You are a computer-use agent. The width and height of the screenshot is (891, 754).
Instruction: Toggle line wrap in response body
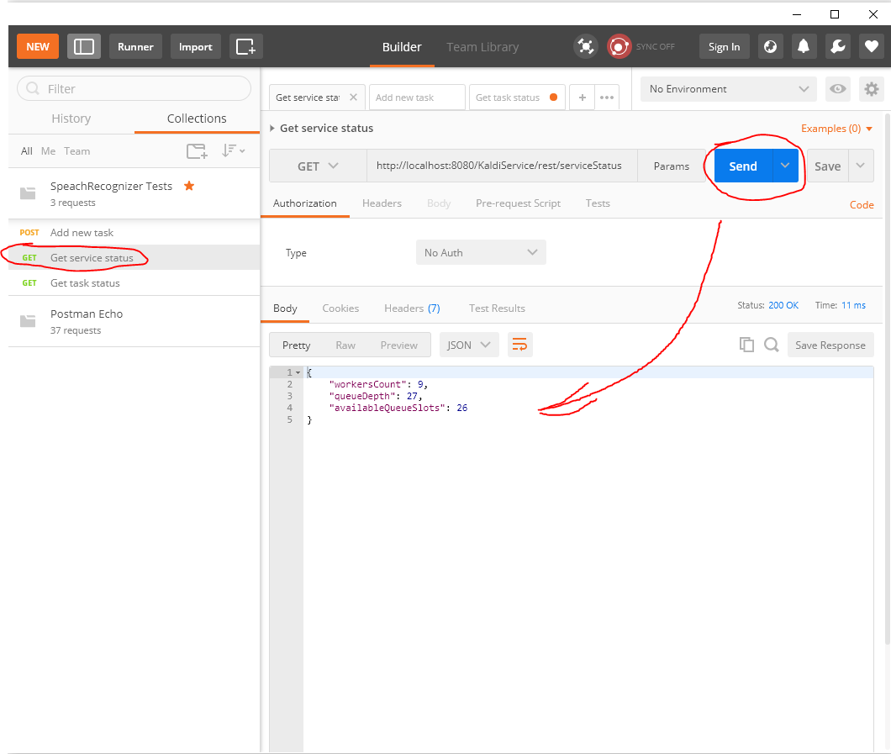coord(520,345)
